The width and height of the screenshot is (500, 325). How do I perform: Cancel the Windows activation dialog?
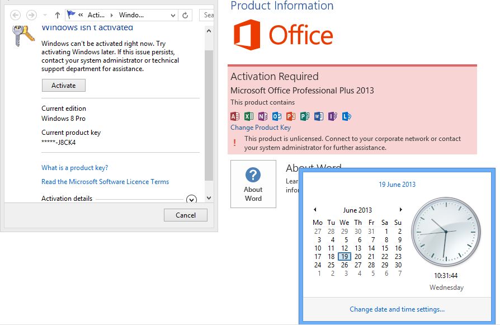pos(186,215)
